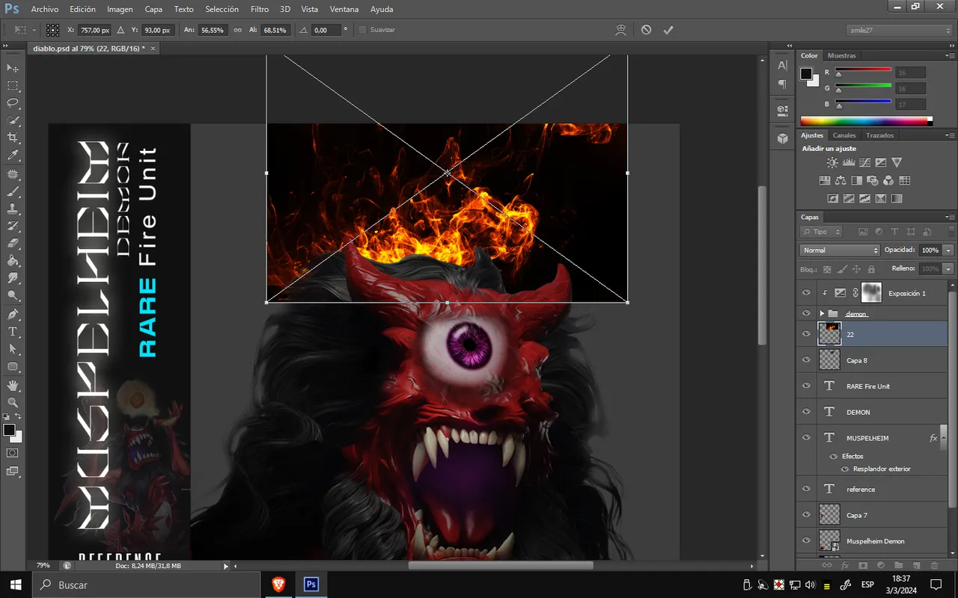
Task: Select the Horizontal Type tool
Action: point(13,331)
